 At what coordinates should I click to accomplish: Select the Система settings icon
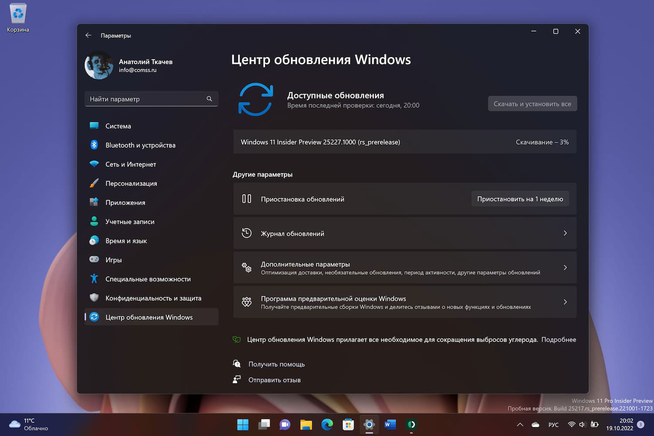(94, 126)
